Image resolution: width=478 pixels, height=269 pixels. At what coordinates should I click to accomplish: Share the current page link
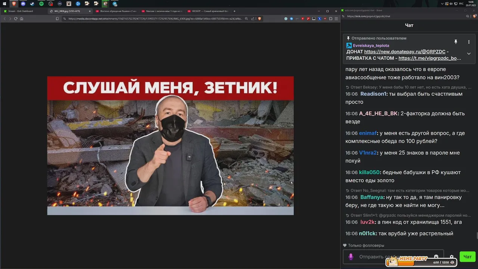coord(253,18)
